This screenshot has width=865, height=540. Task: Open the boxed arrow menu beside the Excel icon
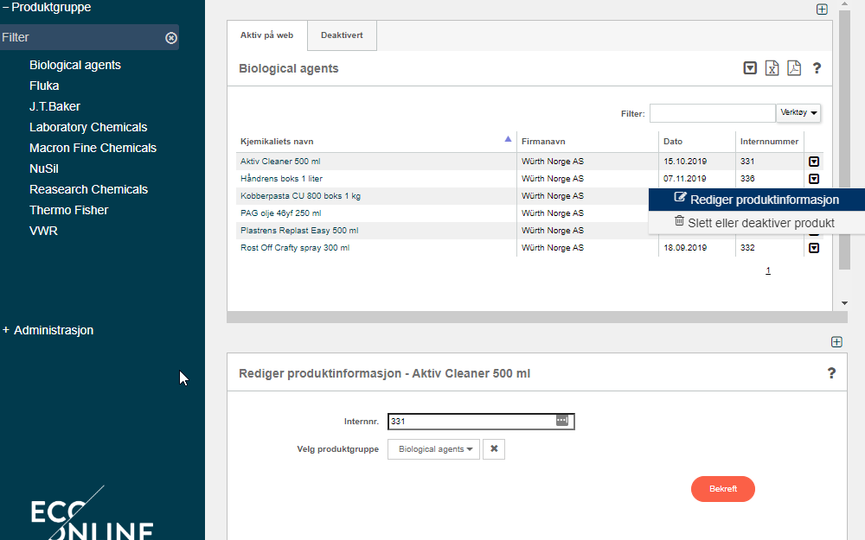(x=750, y=68)
